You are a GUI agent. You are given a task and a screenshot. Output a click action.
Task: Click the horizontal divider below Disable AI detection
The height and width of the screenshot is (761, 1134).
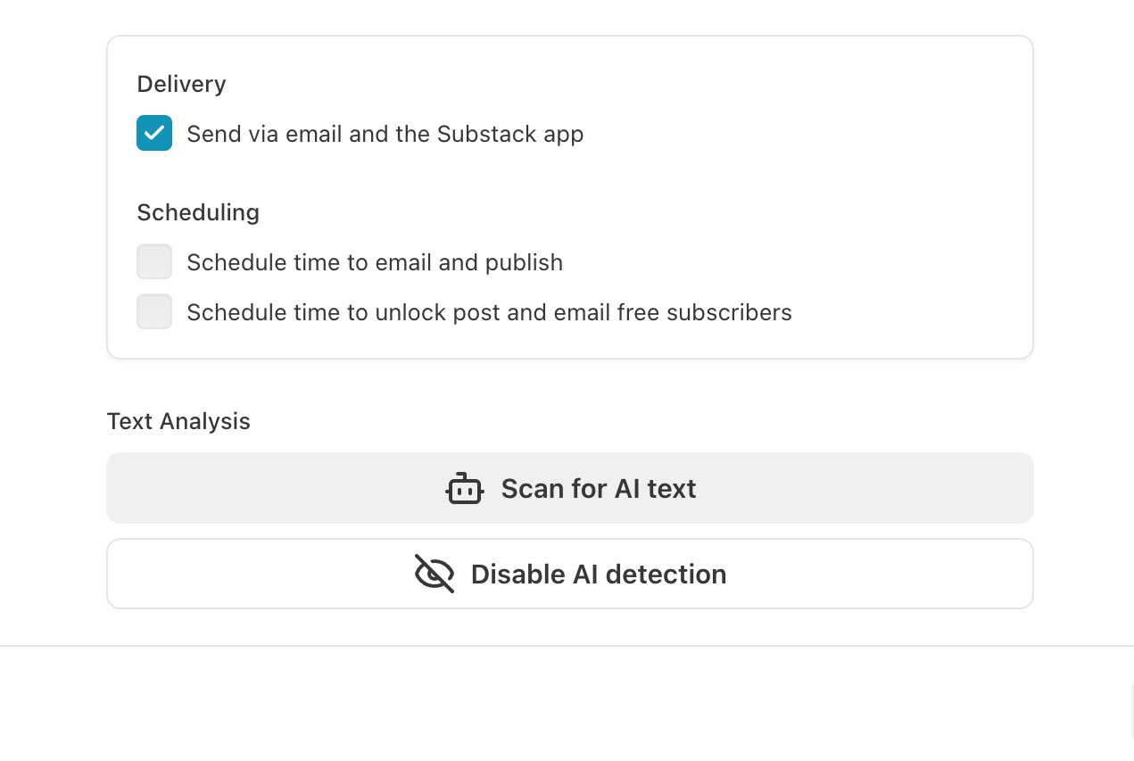point(567,645)
